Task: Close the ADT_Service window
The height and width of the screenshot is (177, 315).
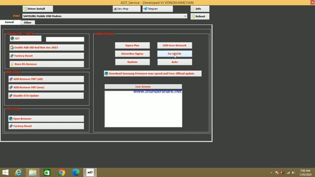Action: click(313, 2)
